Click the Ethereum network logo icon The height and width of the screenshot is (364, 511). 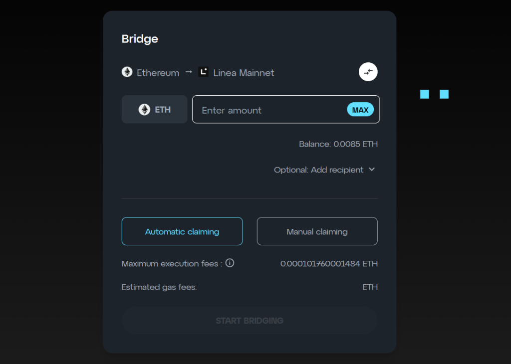point(127,72)
